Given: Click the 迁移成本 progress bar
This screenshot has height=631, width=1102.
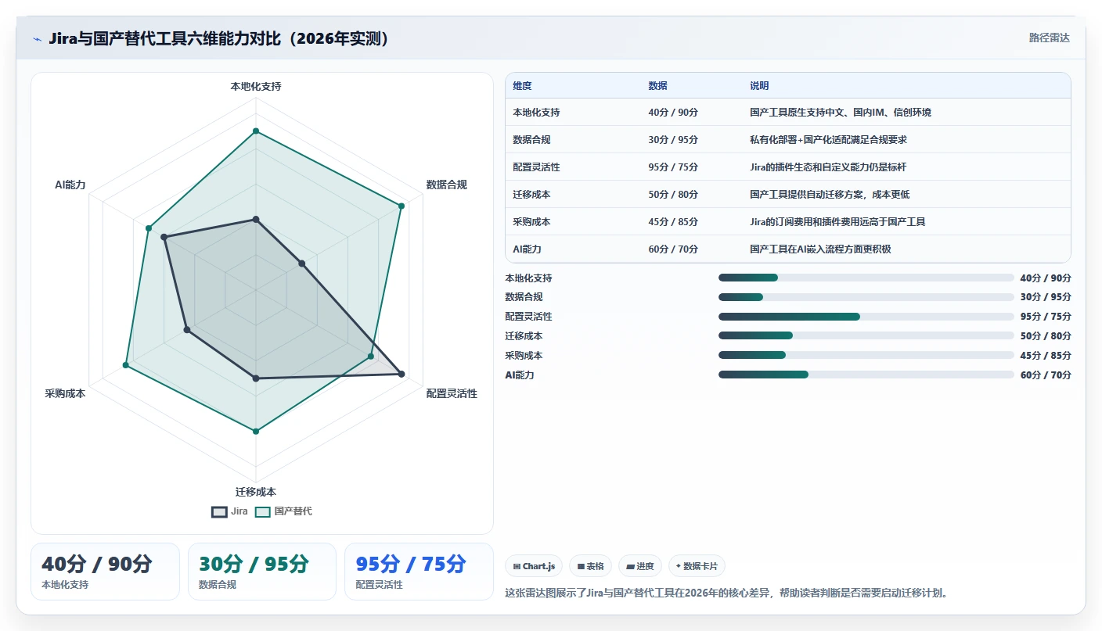Looking at the screenshot, I should pyautogui.click(x=866, y=336).
